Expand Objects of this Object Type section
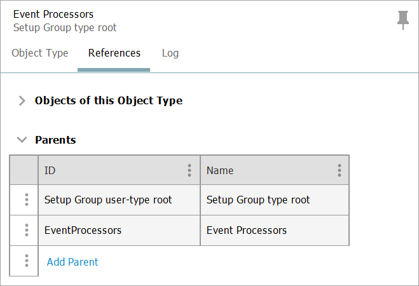This screenshot has height=286, width=419. pyautogui.click(x=22, y=100)
